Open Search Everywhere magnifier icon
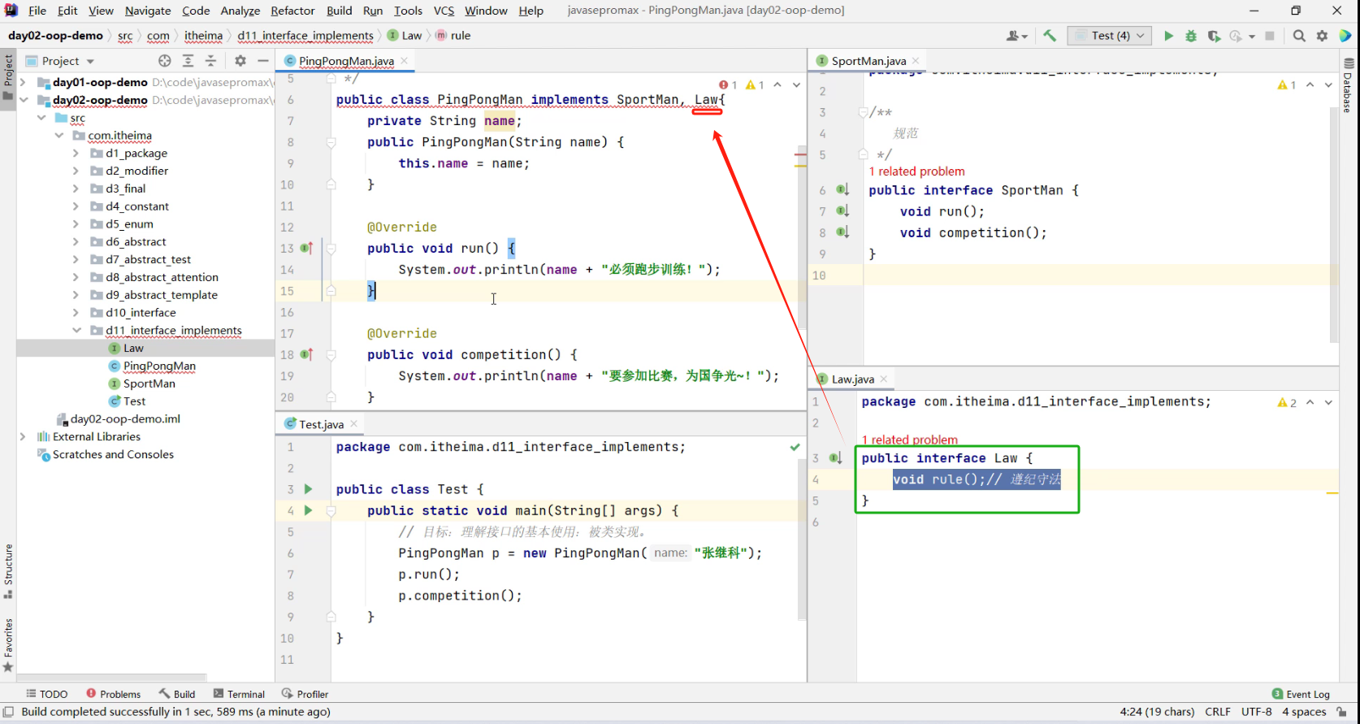This screenshot has width=1360, height=724. point(1299,36)
